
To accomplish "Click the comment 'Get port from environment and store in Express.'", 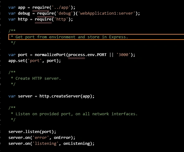I will [x=72, y=37].
